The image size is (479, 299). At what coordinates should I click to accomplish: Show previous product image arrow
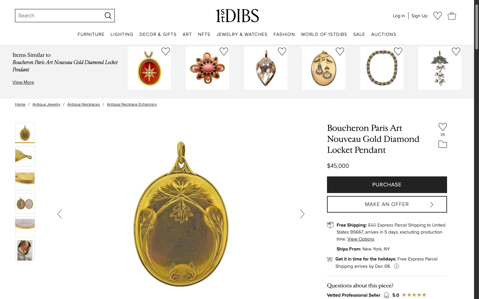60,214
